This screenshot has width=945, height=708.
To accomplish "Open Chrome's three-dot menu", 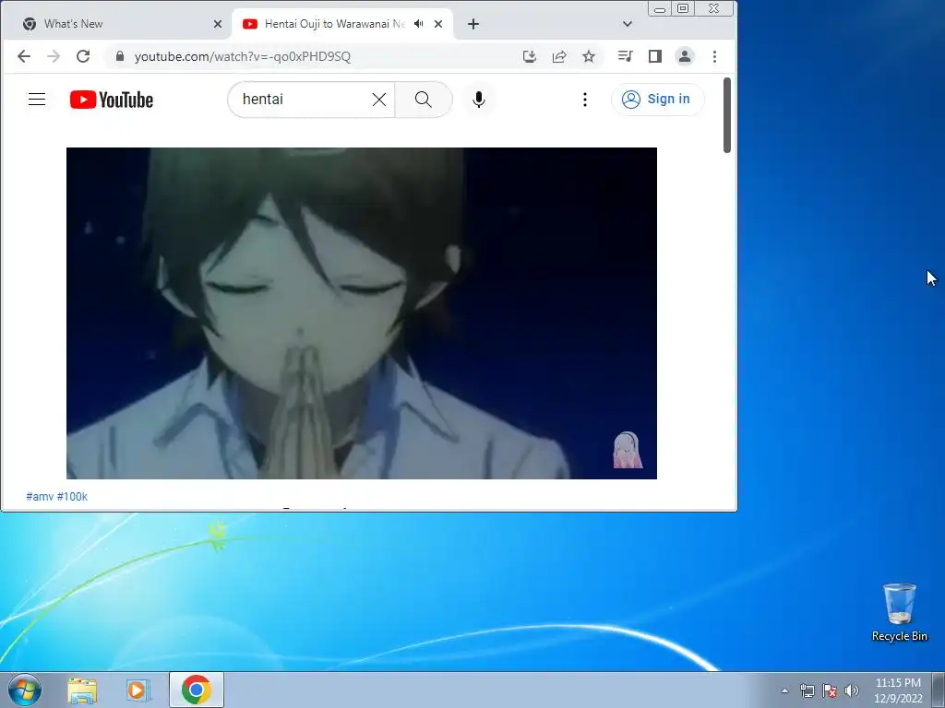I will tap(714, 56).
